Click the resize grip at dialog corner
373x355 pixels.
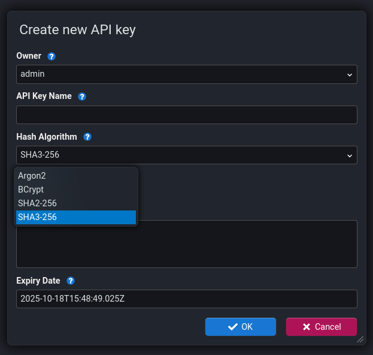360,339
